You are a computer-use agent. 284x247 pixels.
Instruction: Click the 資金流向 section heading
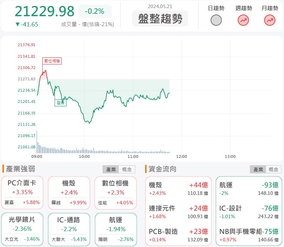click(x=162, y=169)
